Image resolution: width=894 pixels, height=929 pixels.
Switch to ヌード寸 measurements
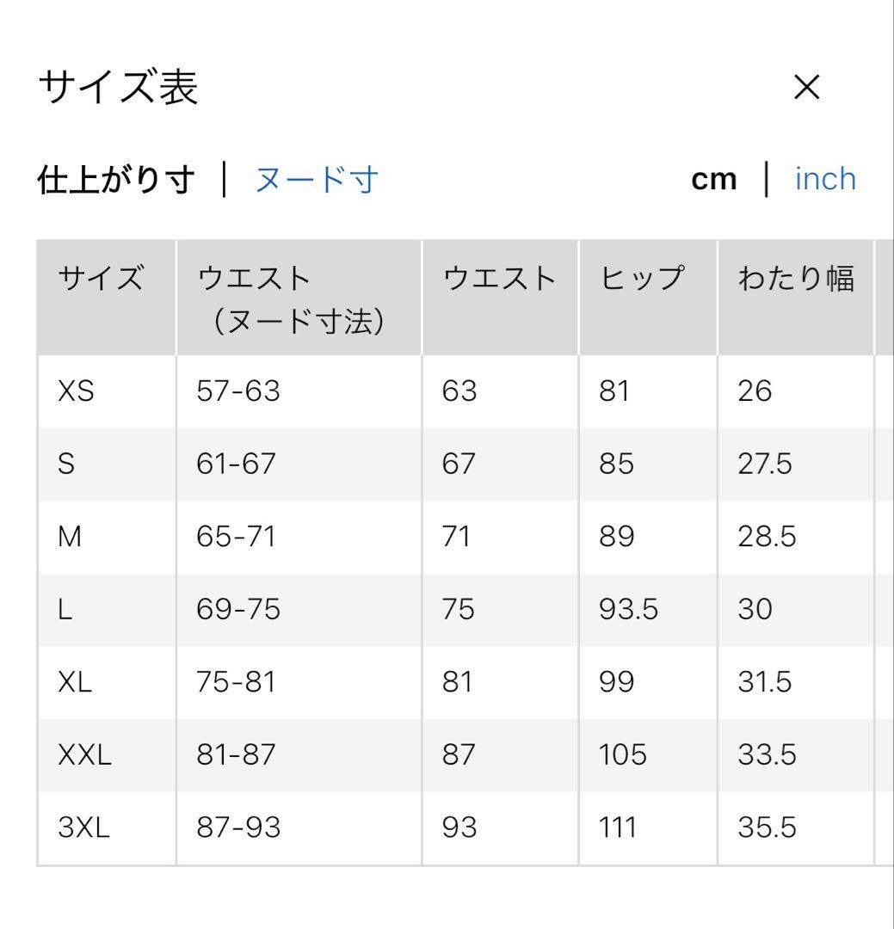coord(316,179)
